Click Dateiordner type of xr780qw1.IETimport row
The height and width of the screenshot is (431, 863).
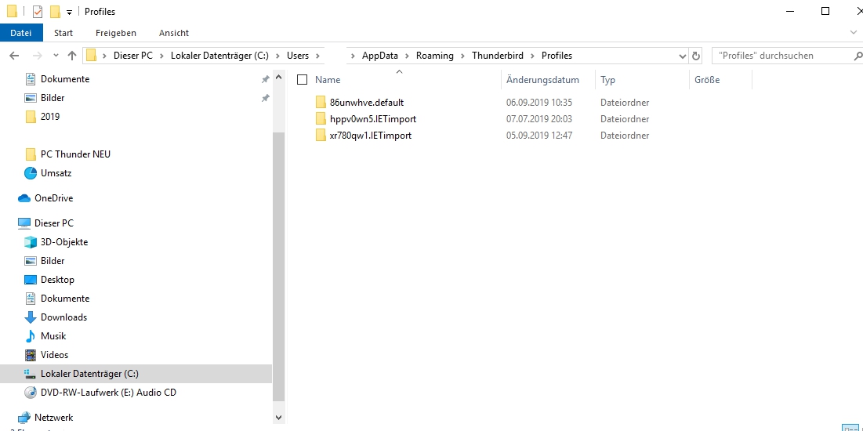point(625,136)
